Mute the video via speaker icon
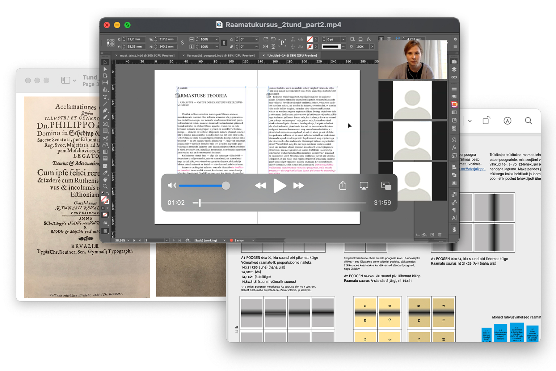556x371 pixels. 172,185
